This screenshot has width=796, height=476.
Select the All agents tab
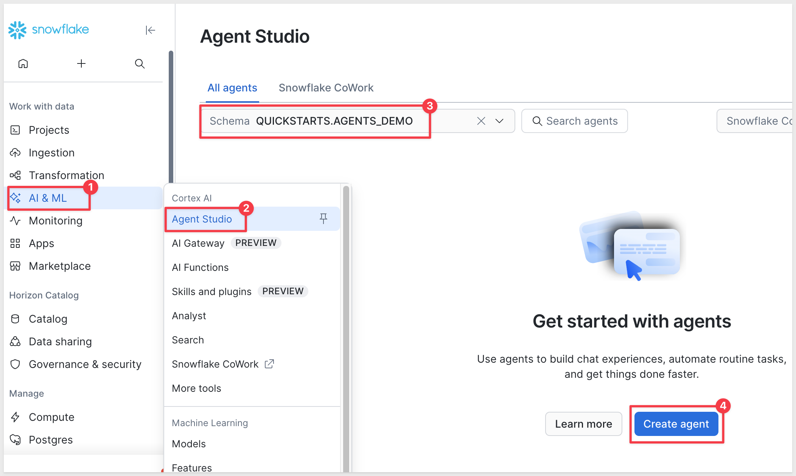click(x=232, y=88)
